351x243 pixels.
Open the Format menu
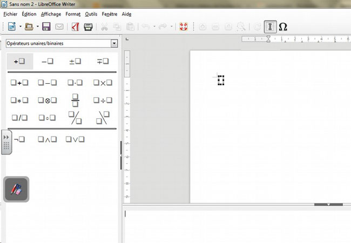pos(73,14)
